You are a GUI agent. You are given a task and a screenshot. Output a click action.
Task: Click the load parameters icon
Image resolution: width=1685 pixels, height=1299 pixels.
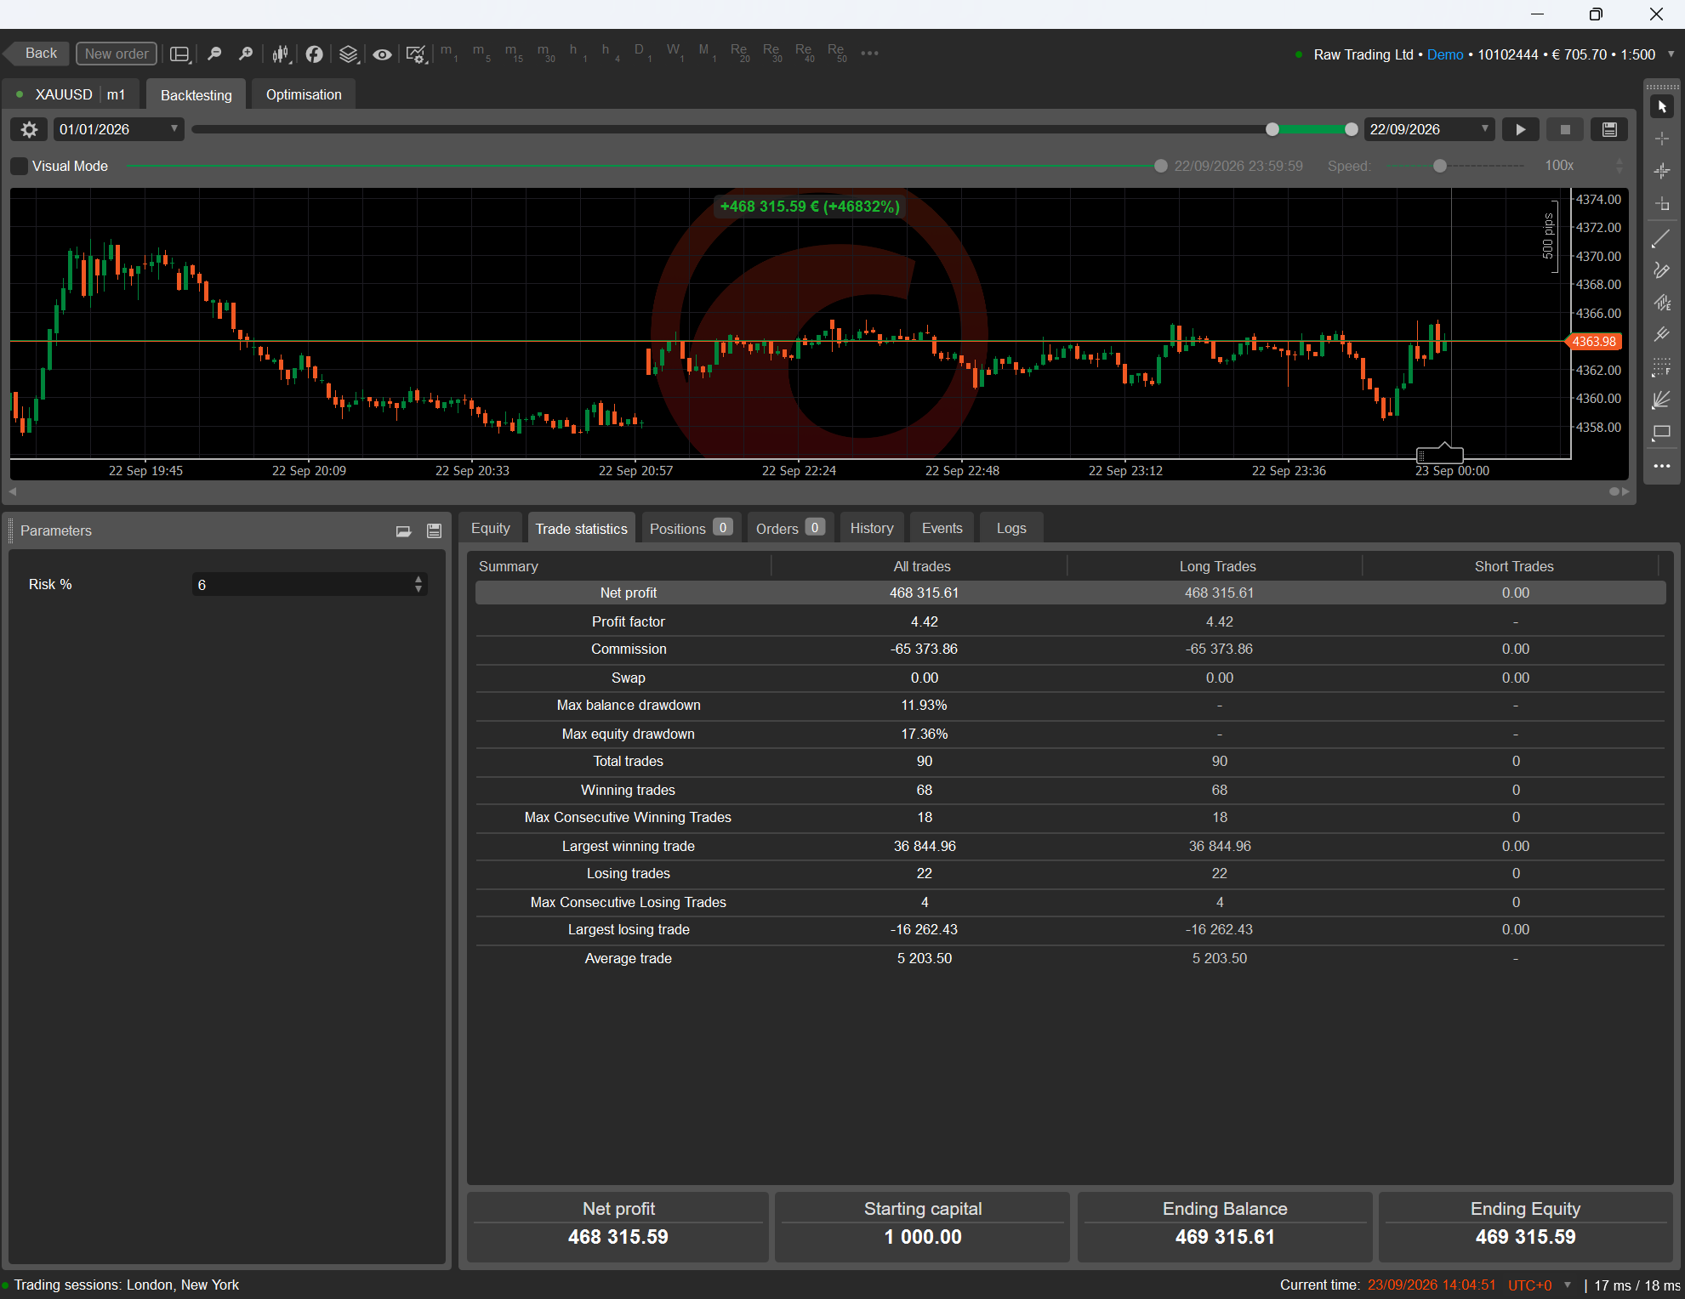(x=404, y=531)
